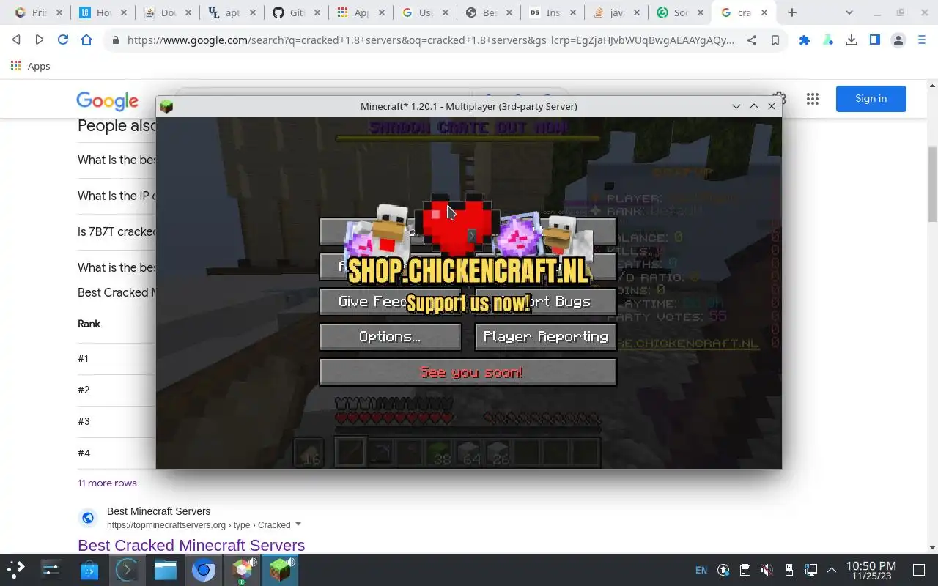This screenshot has width=938, height=586.
Task: Open browser home page
Action: (86, 40)
